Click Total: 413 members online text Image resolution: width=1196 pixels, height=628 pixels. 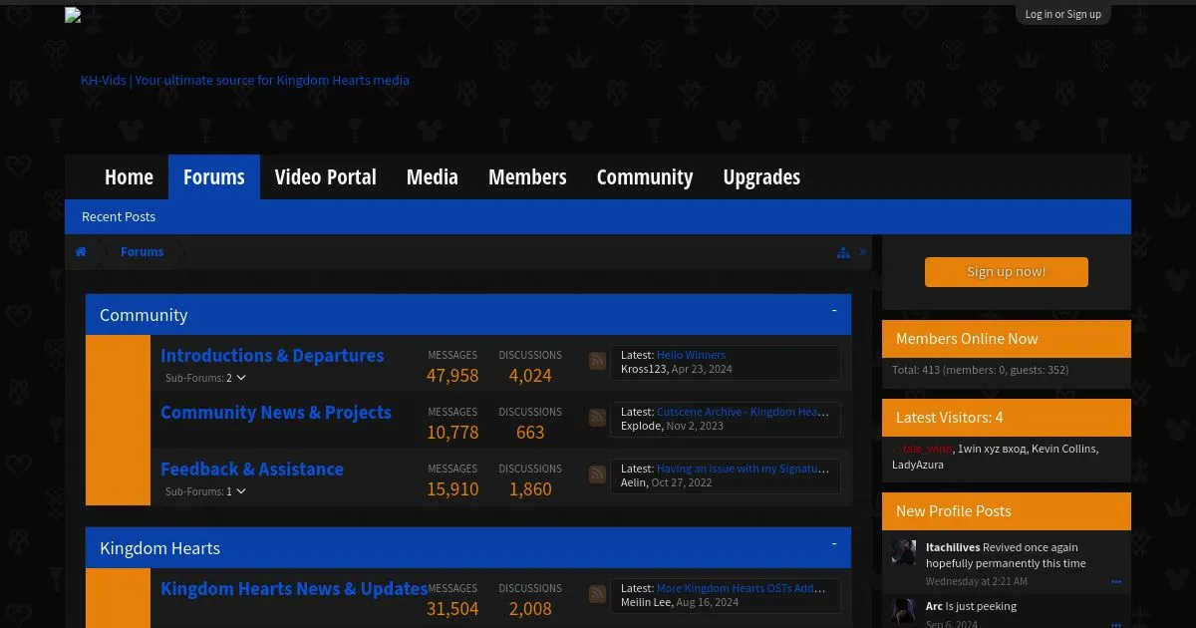(x=980, y=370)
